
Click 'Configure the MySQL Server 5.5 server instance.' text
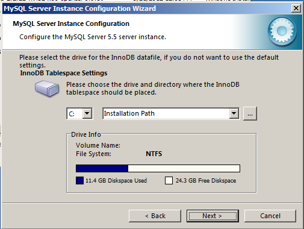[93, 37]
